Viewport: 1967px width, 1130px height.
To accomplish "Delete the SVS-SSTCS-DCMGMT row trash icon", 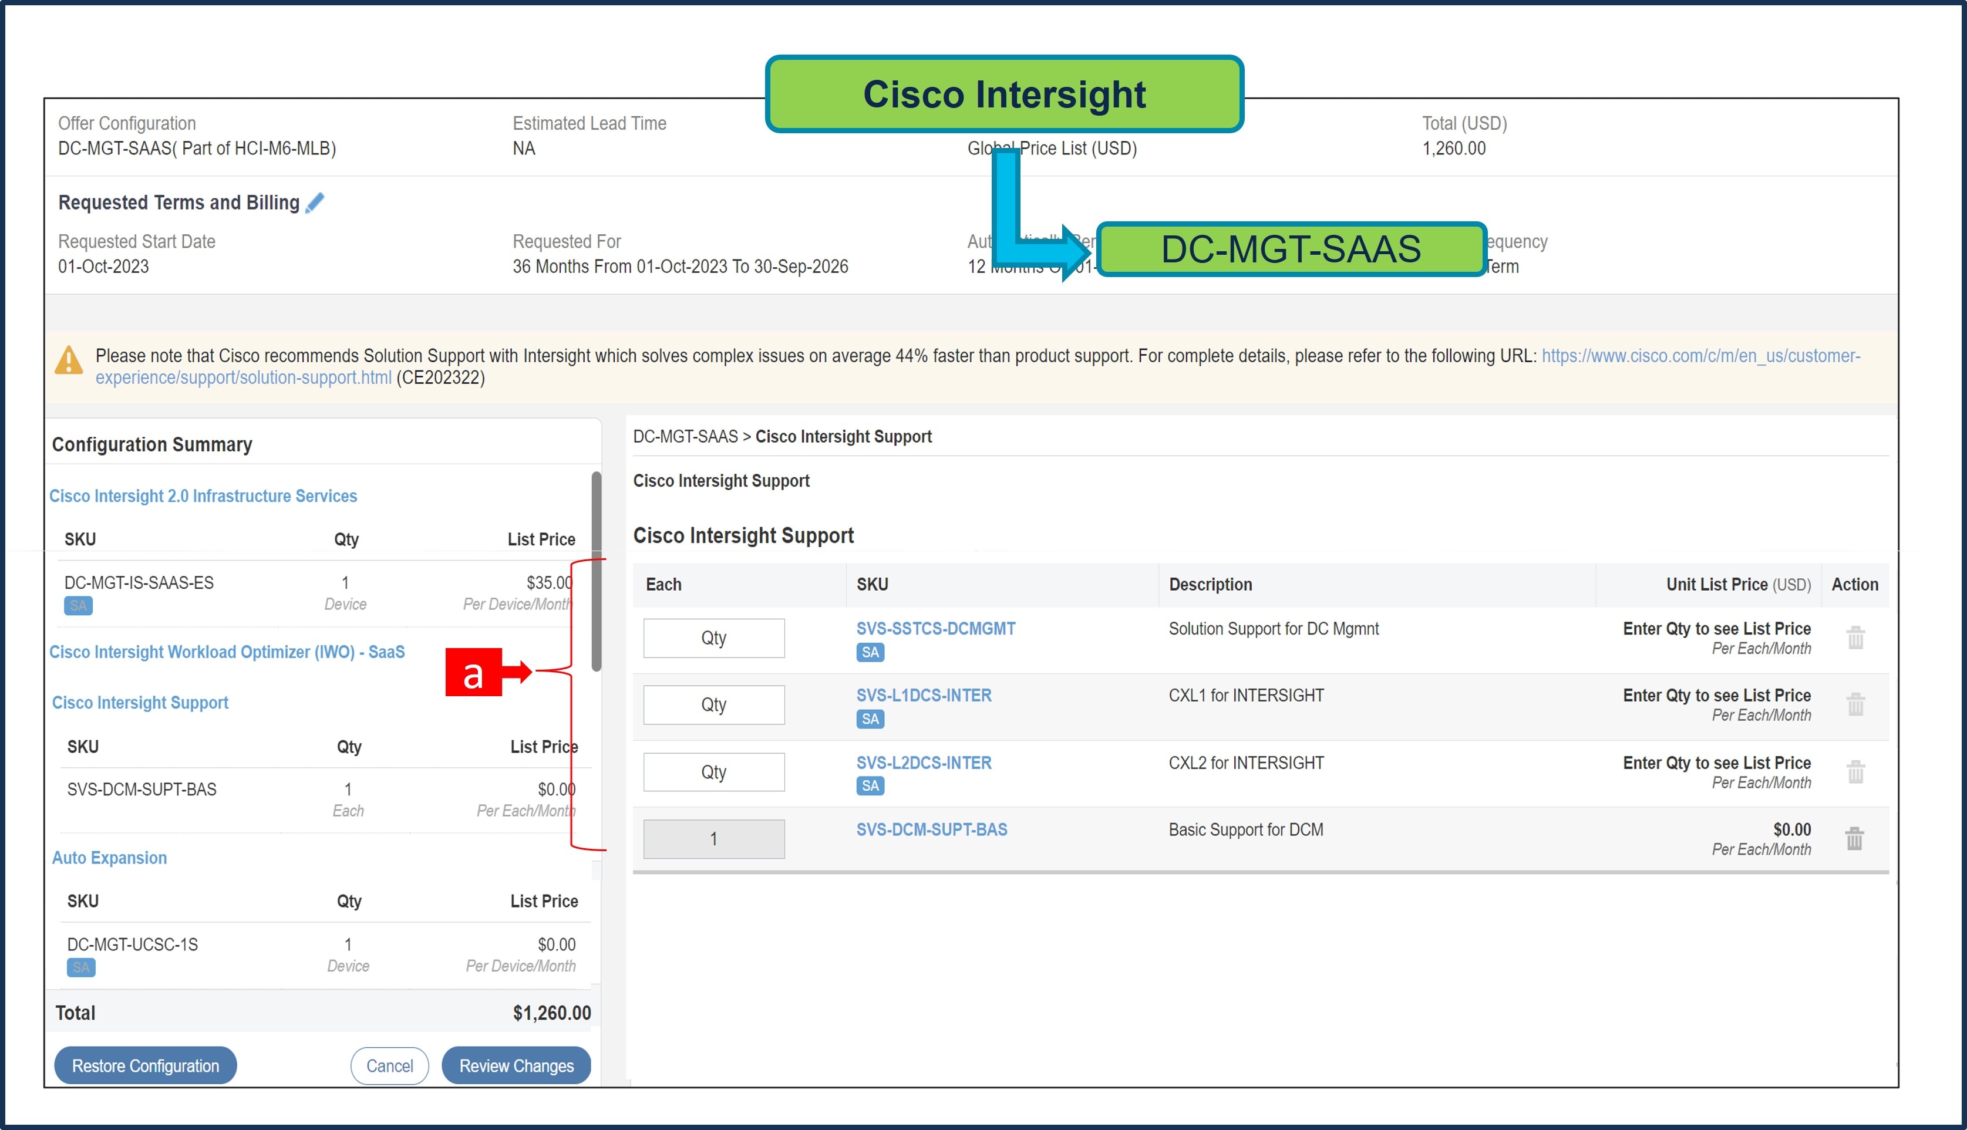I will coord(1855,637).
